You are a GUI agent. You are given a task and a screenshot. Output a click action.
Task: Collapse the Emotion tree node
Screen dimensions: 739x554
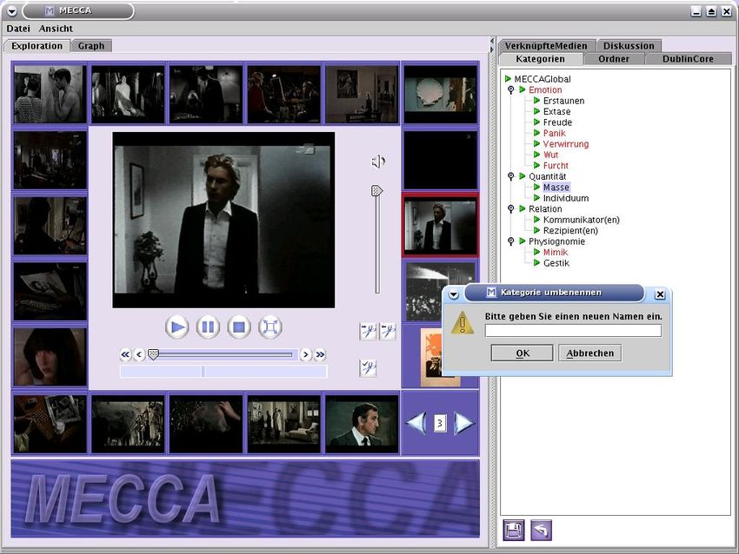[x=511, y=89]
